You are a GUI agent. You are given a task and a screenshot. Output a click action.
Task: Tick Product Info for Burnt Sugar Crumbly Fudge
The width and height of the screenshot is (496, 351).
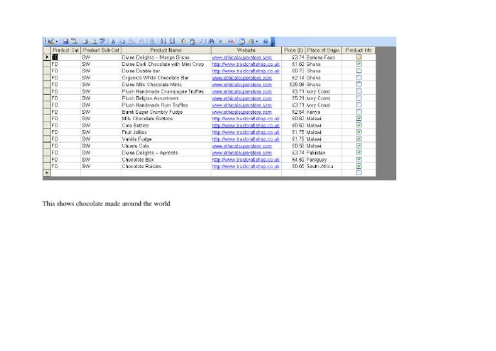click(x=358, y=112)
